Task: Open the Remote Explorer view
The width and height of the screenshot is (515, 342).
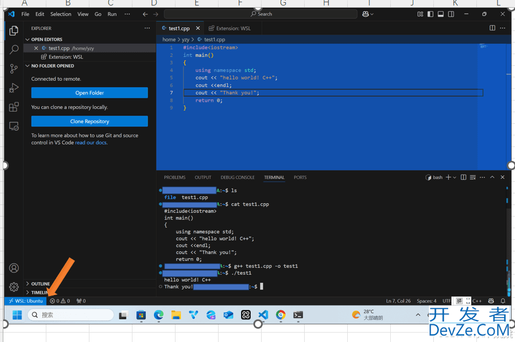Action: [14, 126]
